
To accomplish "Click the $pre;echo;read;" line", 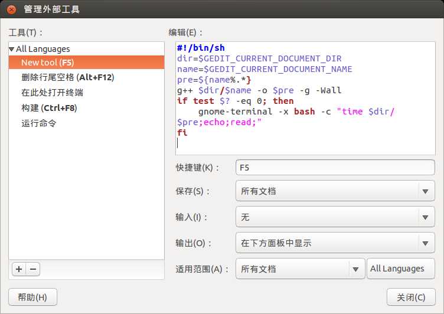I will [x=219, y=122].
